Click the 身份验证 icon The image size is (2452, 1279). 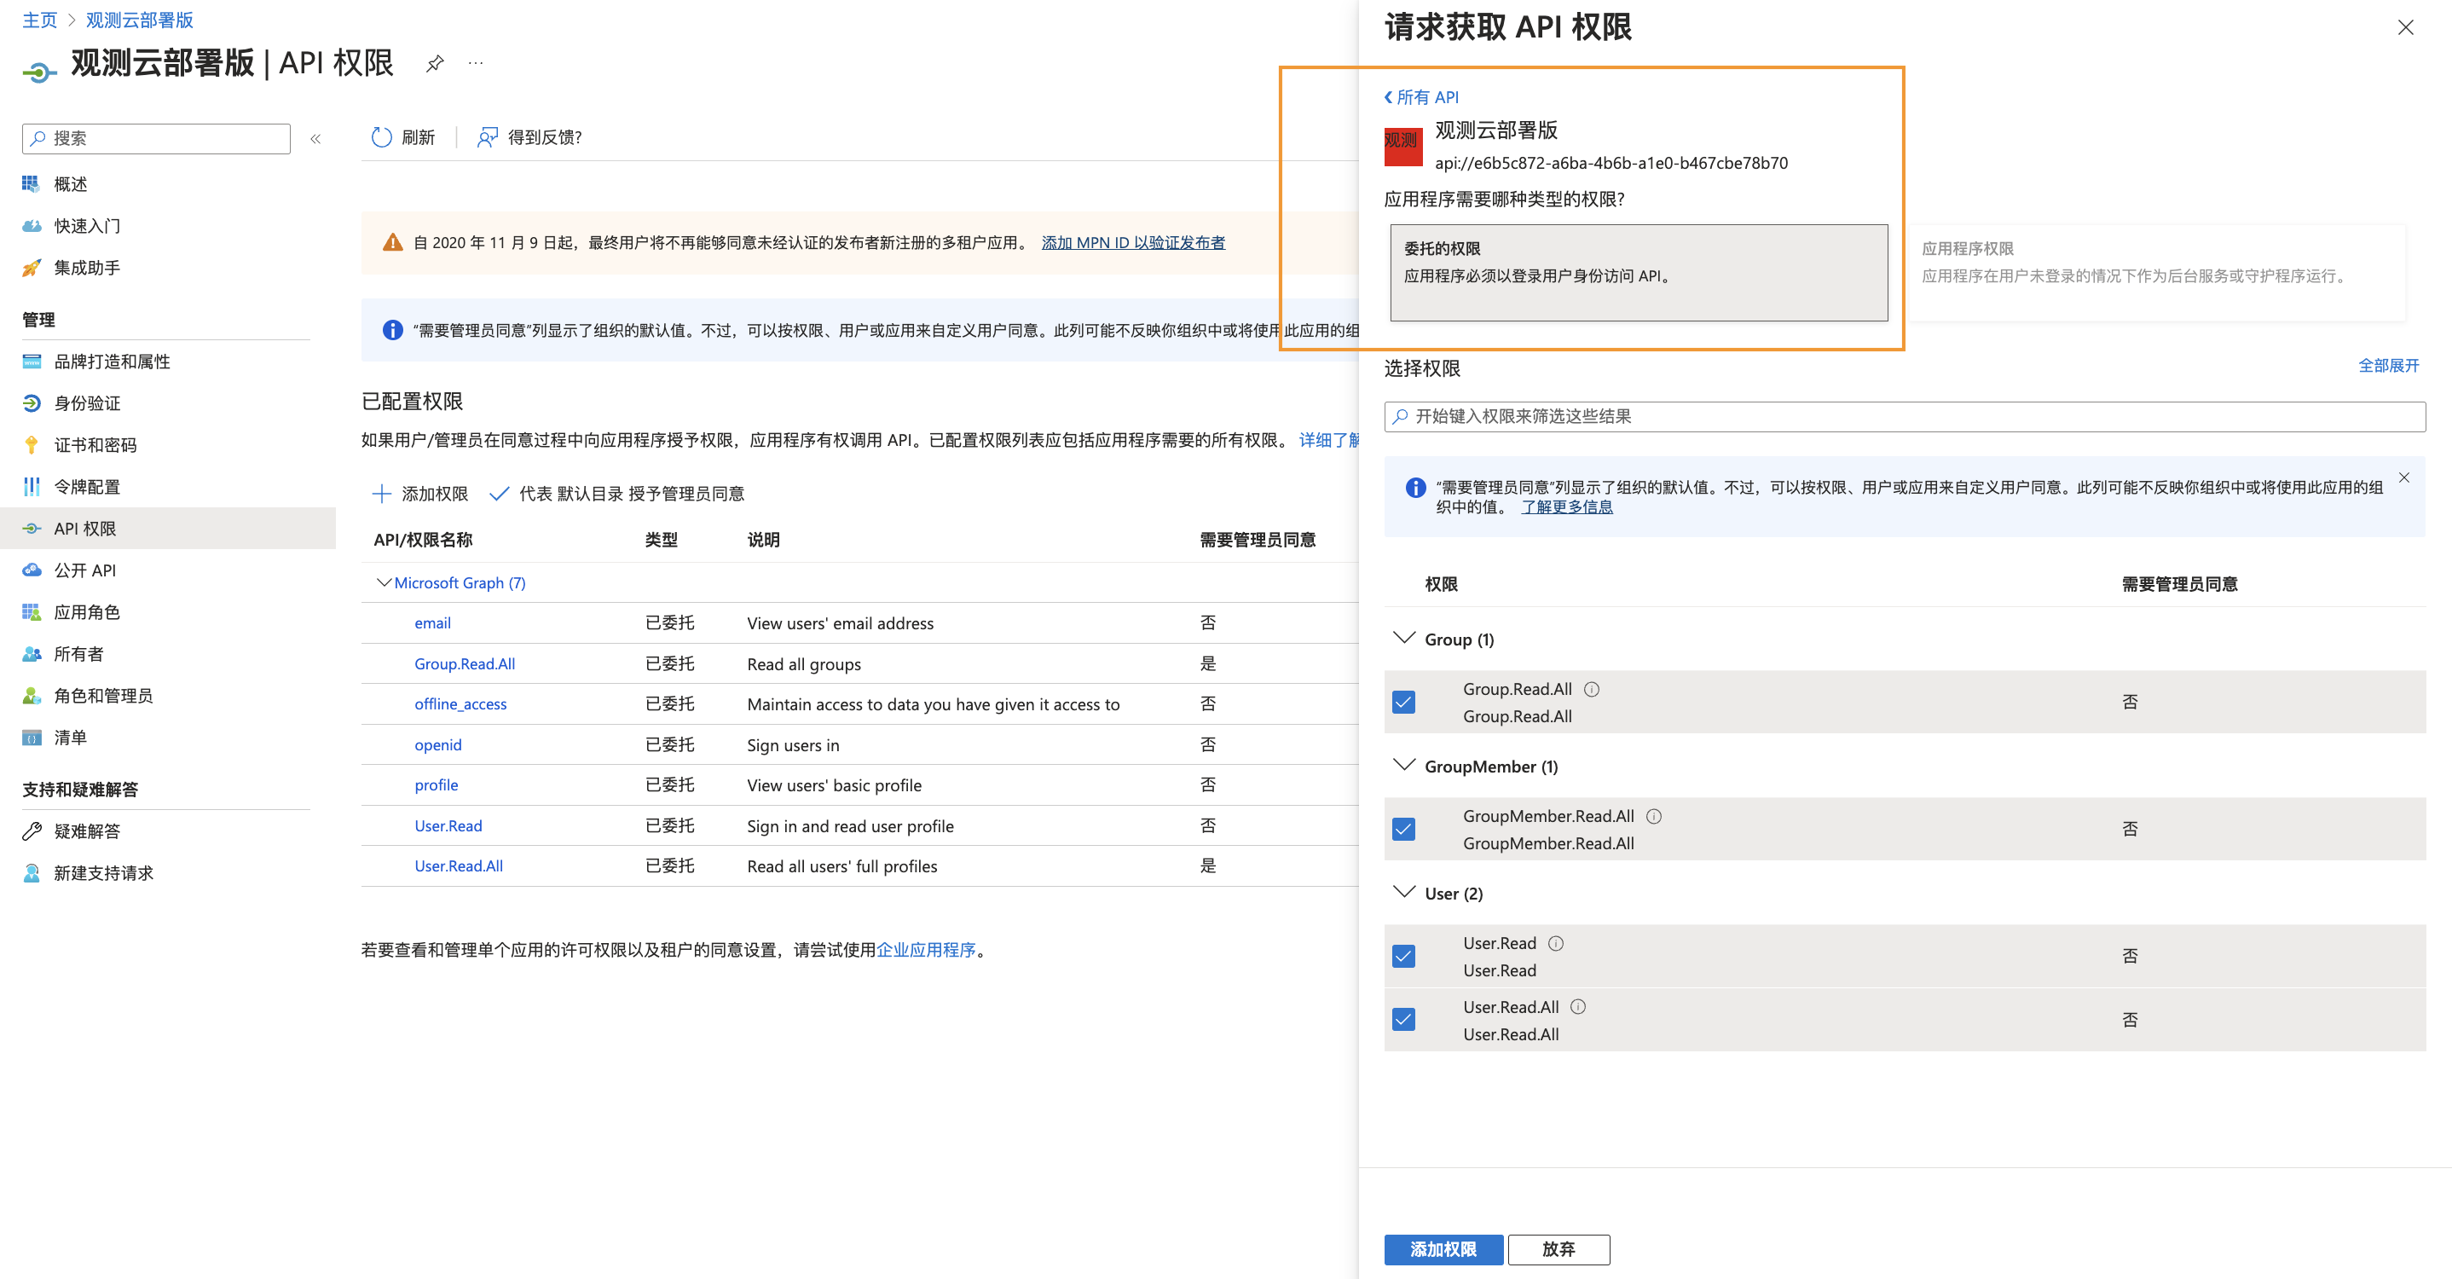point(32,403)
